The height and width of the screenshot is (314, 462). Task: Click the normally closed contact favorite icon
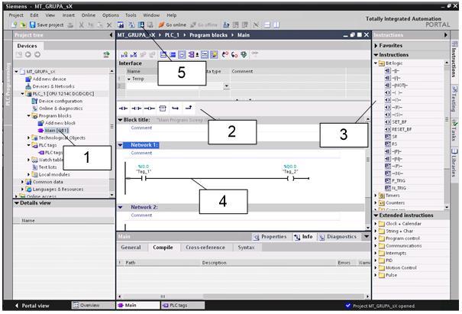coord(137,108)
